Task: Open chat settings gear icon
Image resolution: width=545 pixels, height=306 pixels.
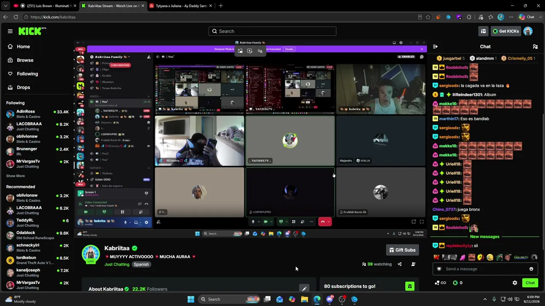Action: point(515,283)
